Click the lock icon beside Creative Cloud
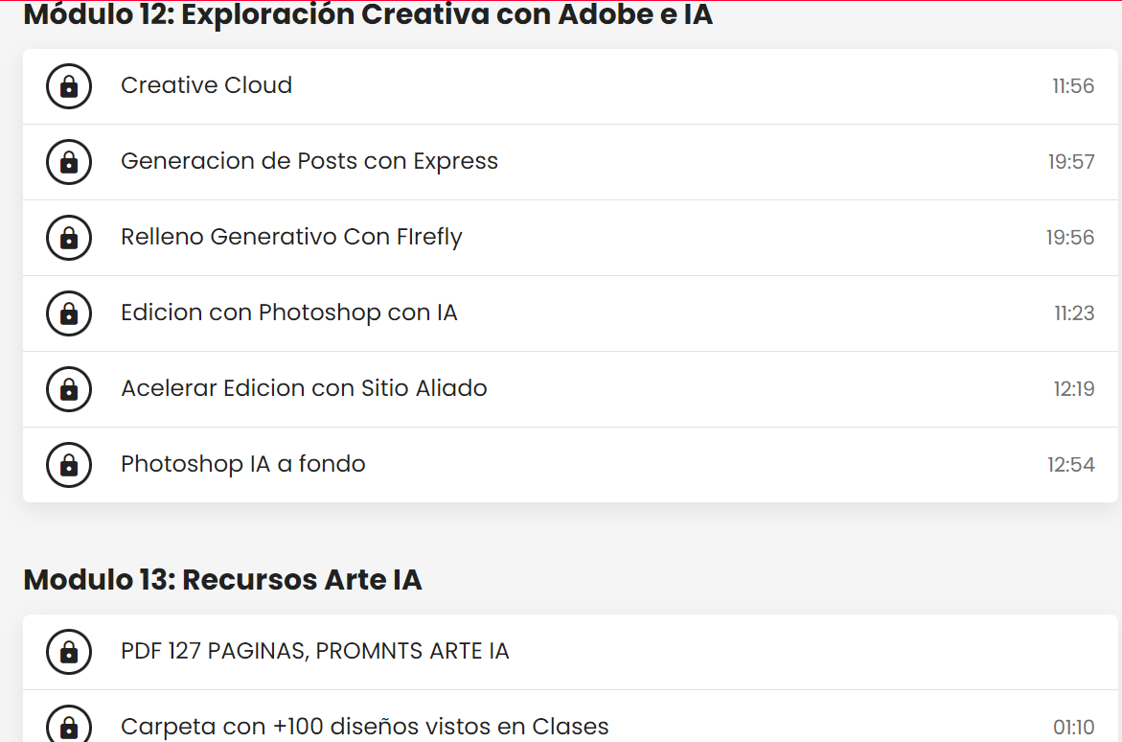1122x742 pixels. (x=69, y=86)
